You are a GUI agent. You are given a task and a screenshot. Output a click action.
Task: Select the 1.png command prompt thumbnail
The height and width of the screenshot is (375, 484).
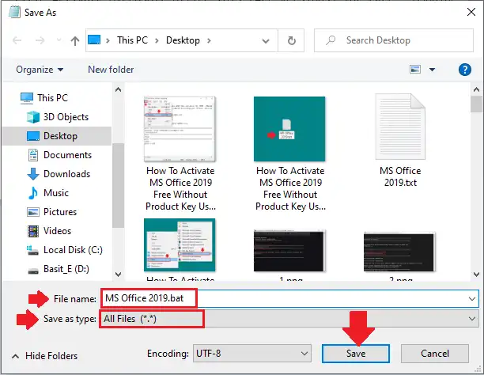coord(289,251)
